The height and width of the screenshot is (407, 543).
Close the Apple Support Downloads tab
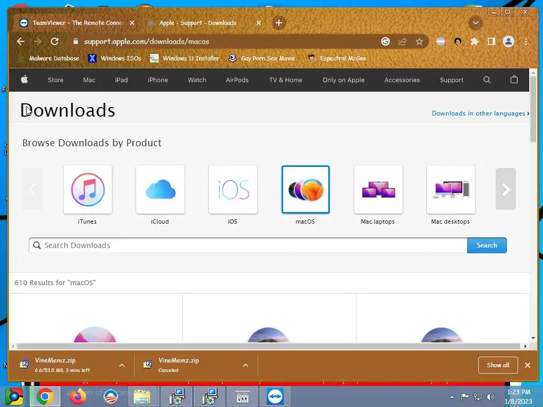tap(259, 23)
